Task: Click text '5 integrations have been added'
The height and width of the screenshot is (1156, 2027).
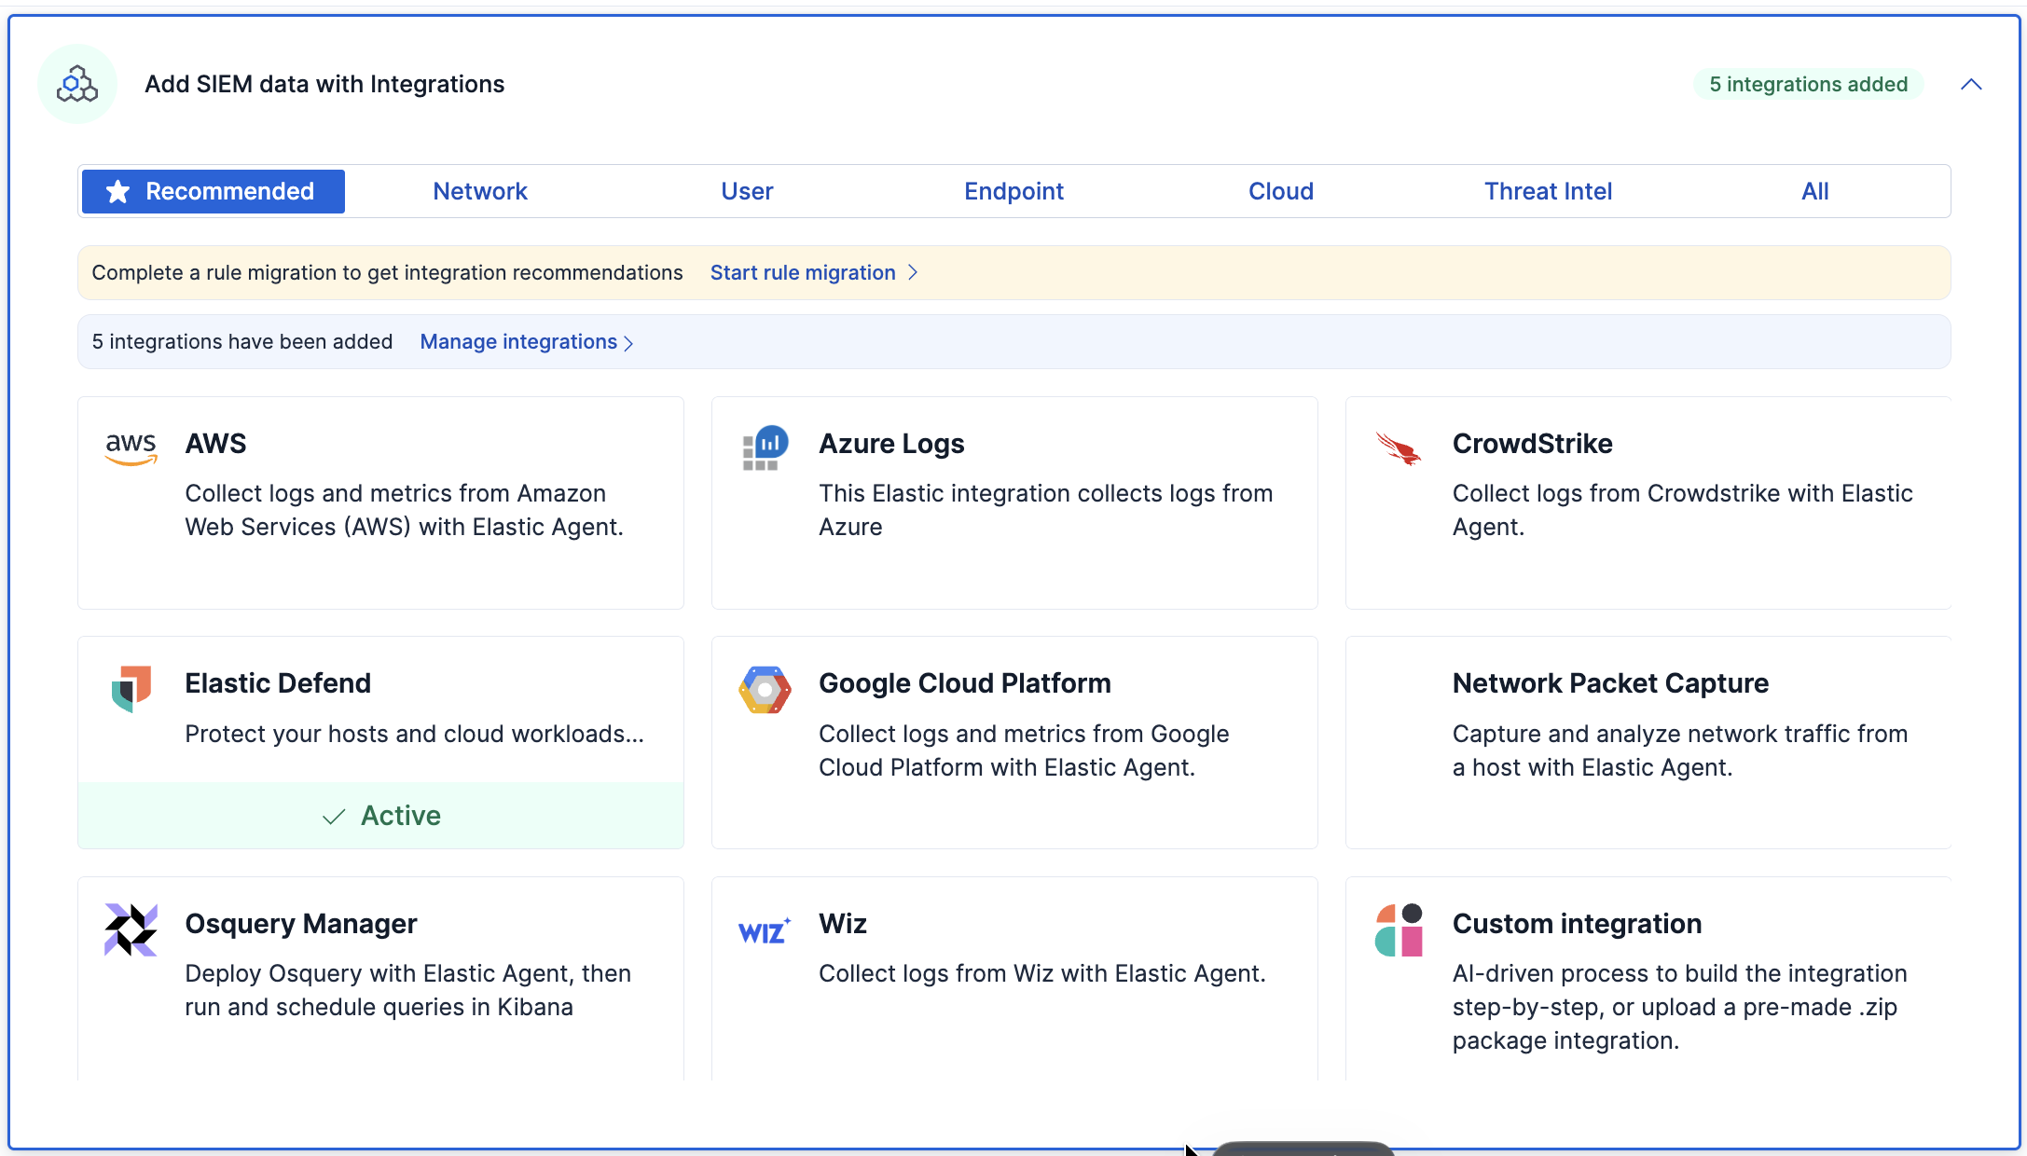Action: [x=242, y=342]
